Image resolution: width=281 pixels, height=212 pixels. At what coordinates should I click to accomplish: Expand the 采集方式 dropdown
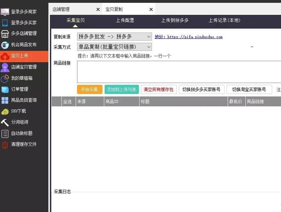pyautogui.click(x=115, y=47)
